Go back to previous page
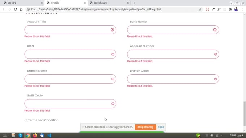 tap(4, 9)
